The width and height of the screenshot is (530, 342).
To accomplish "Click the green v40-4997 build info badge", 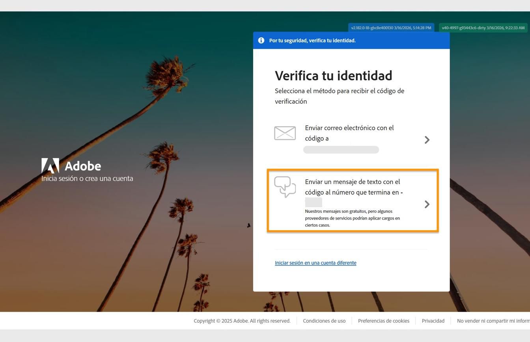I will click(483, 28).
